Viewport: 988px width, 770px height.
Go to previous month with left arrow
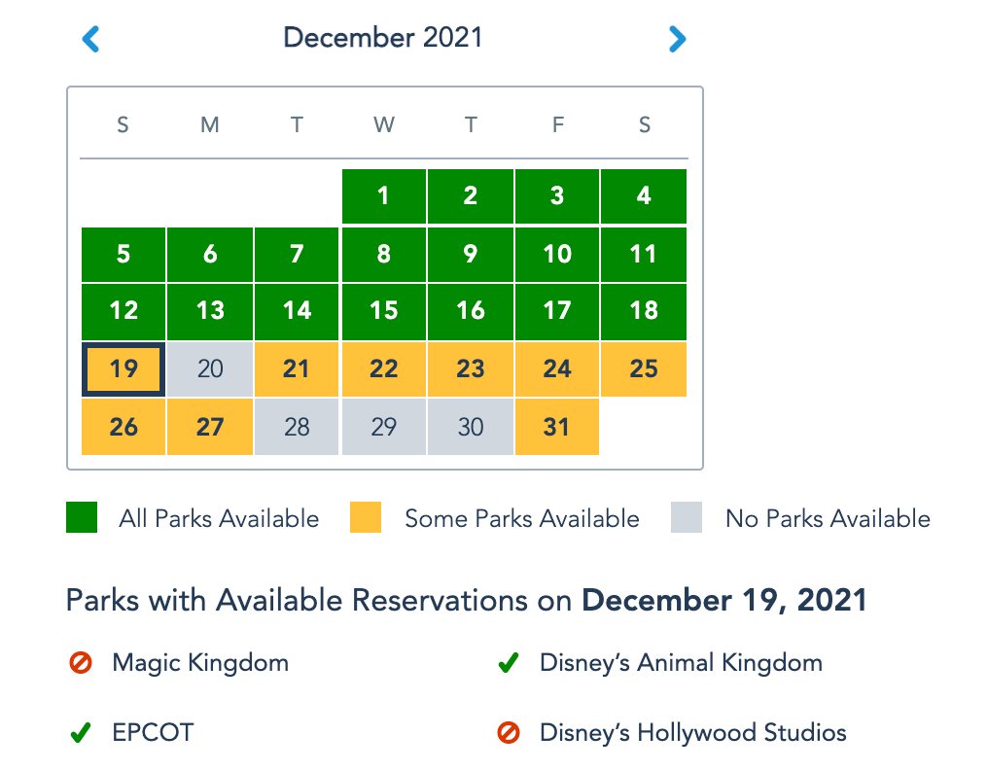point(91,39)
